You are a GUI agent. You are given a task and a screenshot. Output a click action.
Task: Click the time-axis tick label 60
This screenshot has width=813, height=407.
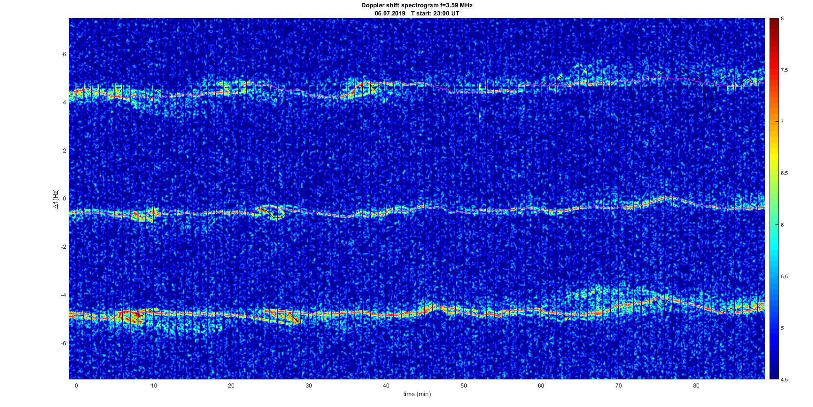[x=541, y=385]
